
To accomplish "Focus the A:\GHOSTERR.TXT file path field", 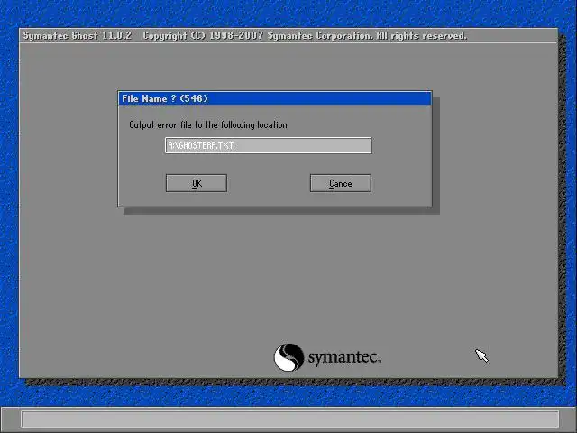I will pos(269,145).
